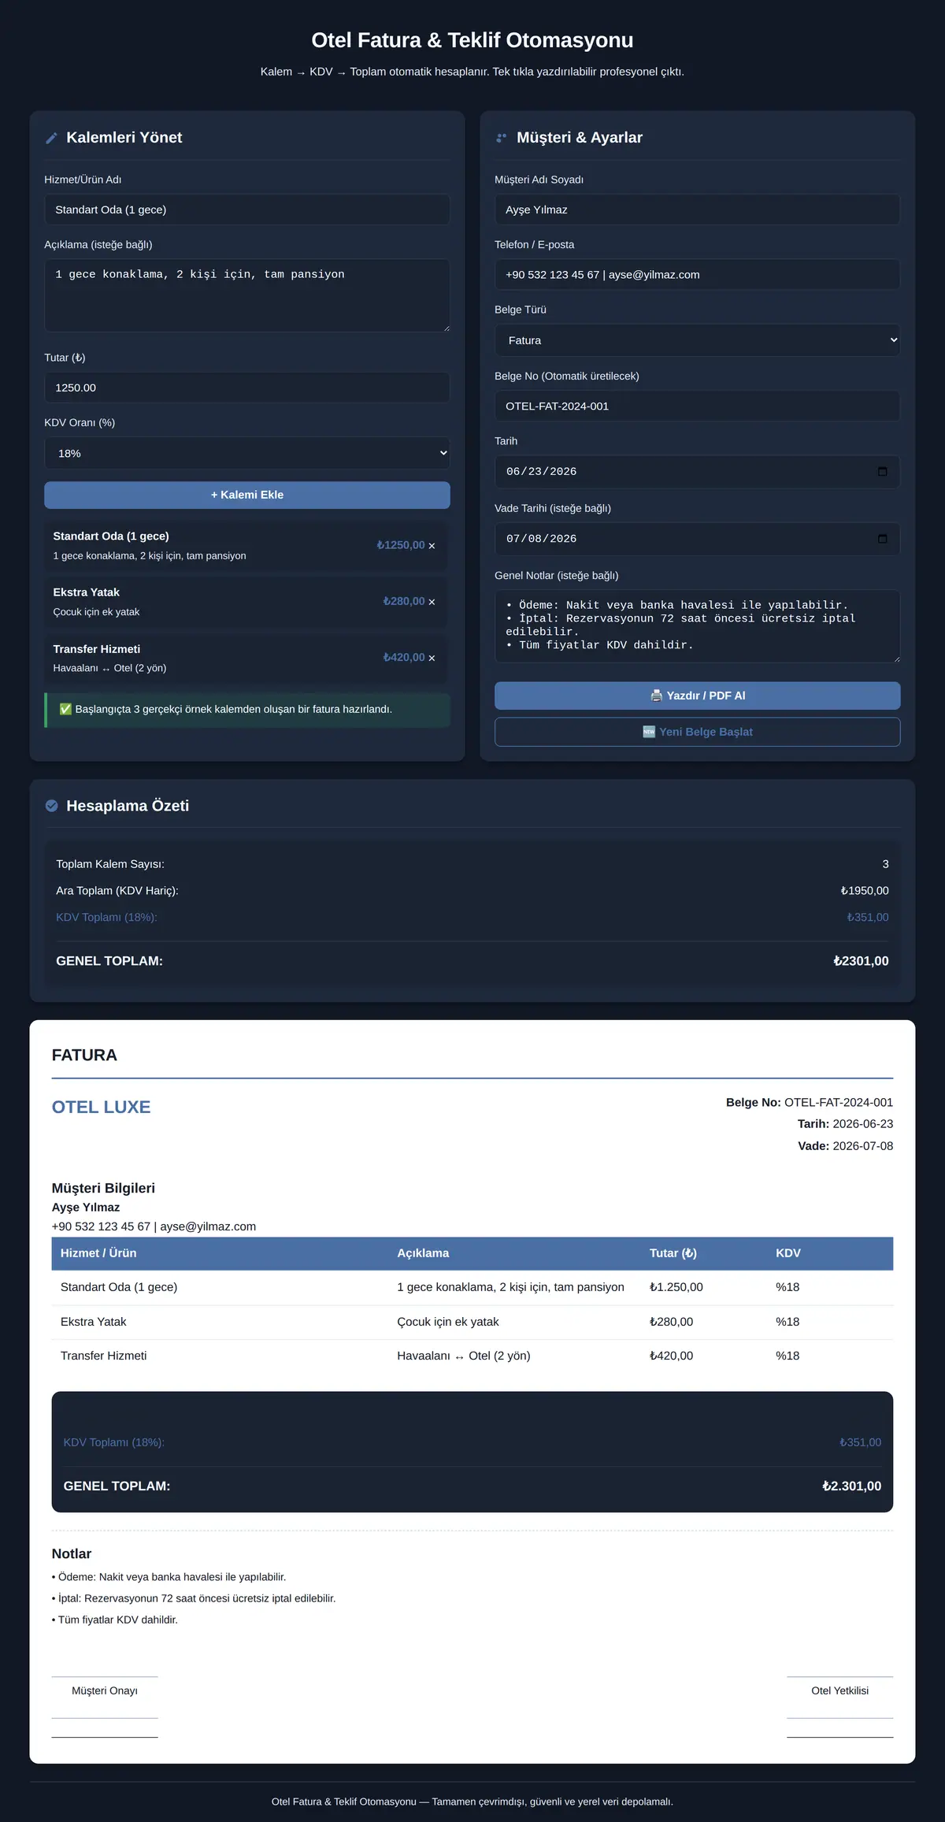Click the Belge No input field

point(697,406)
